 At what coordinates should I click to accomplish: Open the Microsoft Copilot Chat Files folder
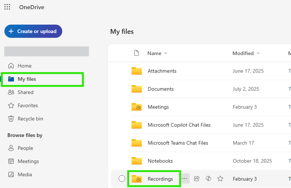point(179,125)
